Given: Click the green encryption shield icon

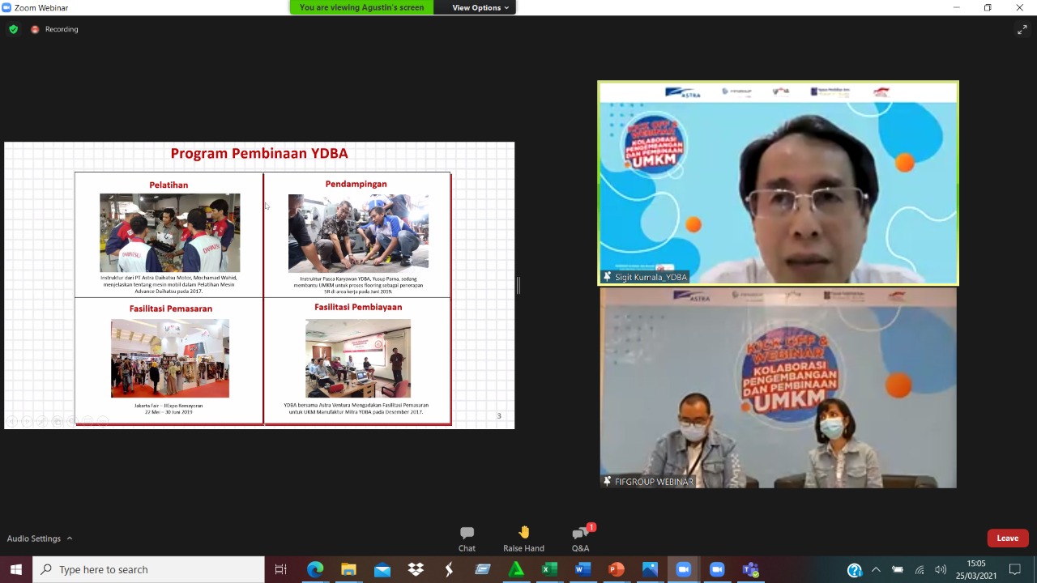Looking at the screenshot, I should [x=13, y=29].
